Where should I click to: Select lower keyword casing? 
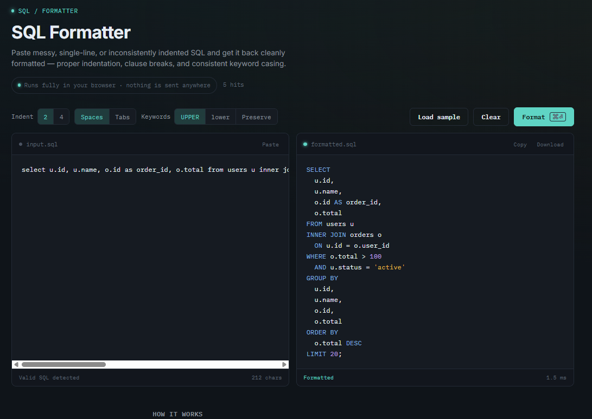pos(220,117)
